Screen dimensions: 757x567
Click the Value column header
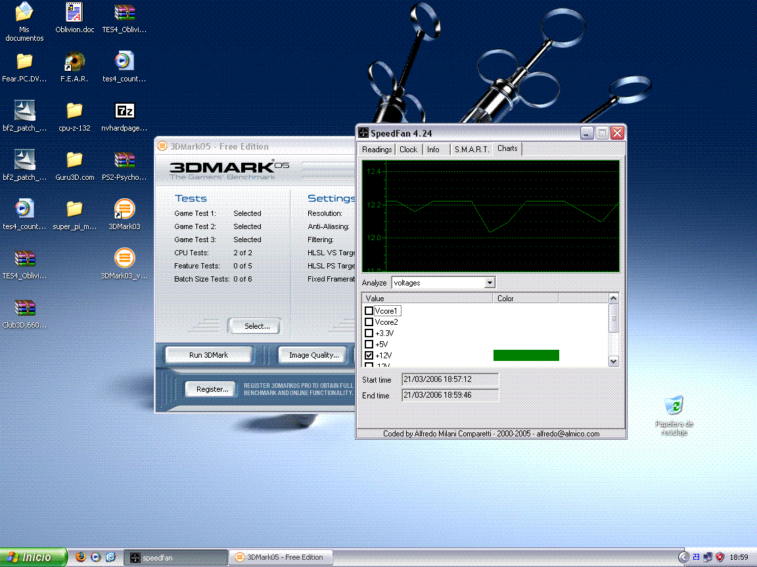[x=427, y=299]
